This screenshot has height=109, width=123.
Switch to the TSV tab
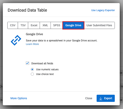point(23,25)
